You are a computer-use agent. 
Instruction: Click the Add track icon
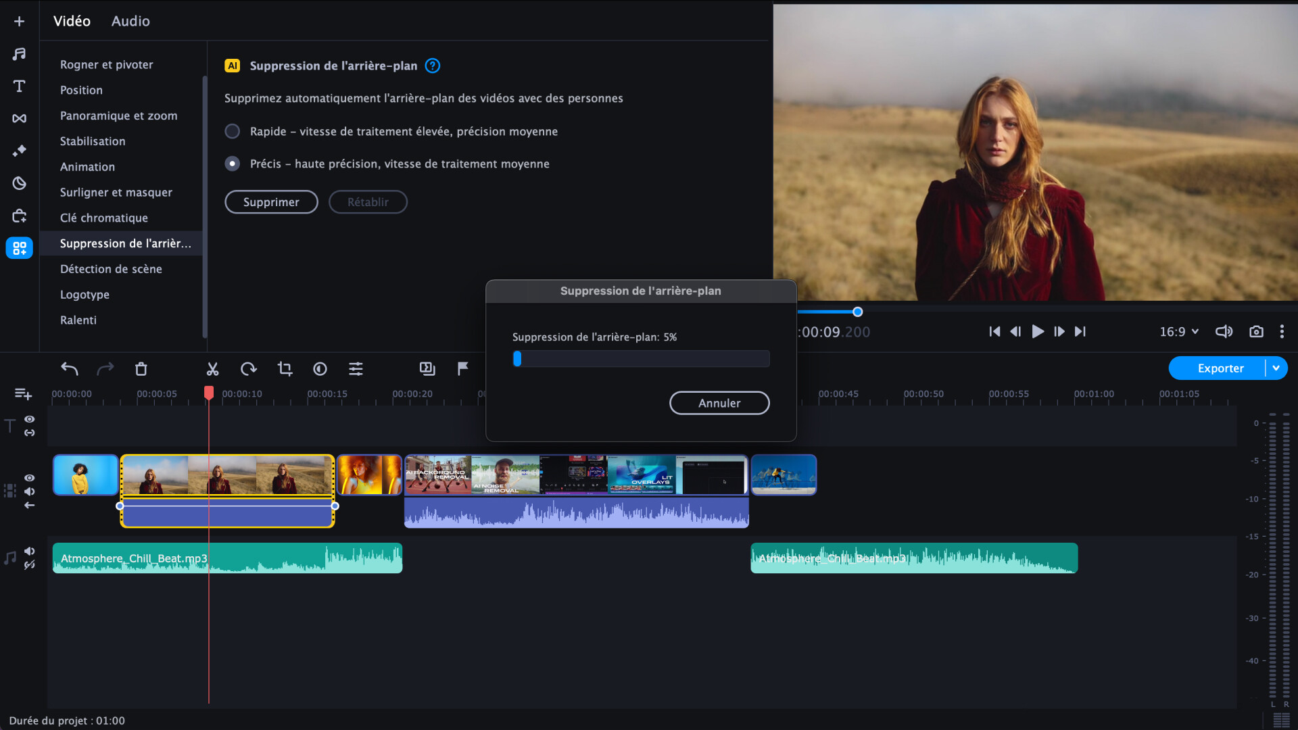pos(23,393)
